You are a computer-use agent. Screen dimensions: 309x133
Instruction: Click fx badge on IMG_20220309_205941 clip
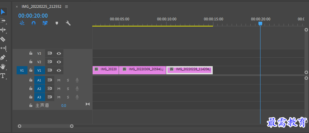124,69
